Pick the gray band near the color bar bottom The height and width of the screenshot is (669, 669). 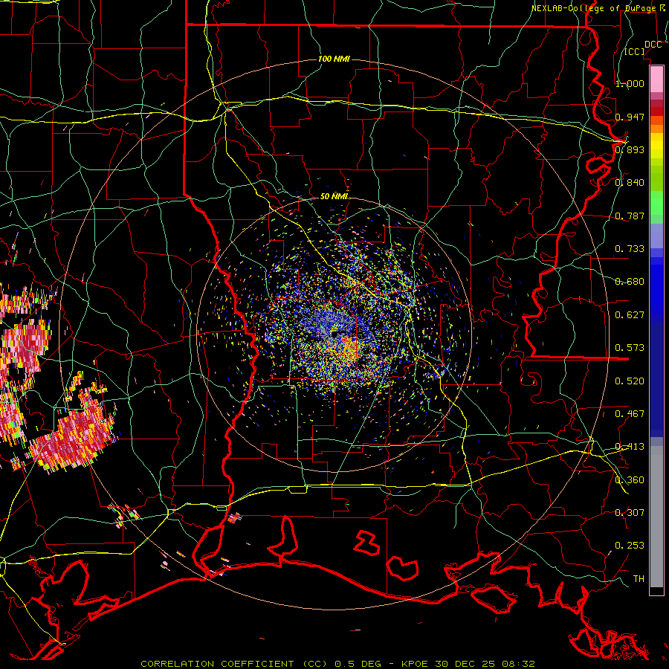click(x=656, y=517)
